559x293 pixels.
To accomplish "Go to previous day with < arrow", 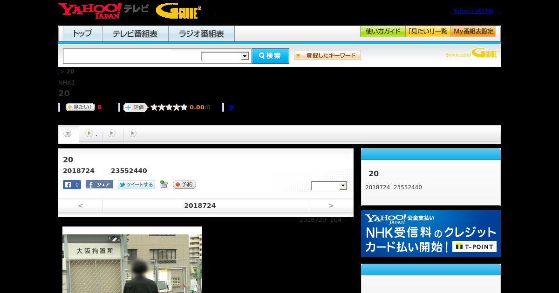I will click(81, 206).
